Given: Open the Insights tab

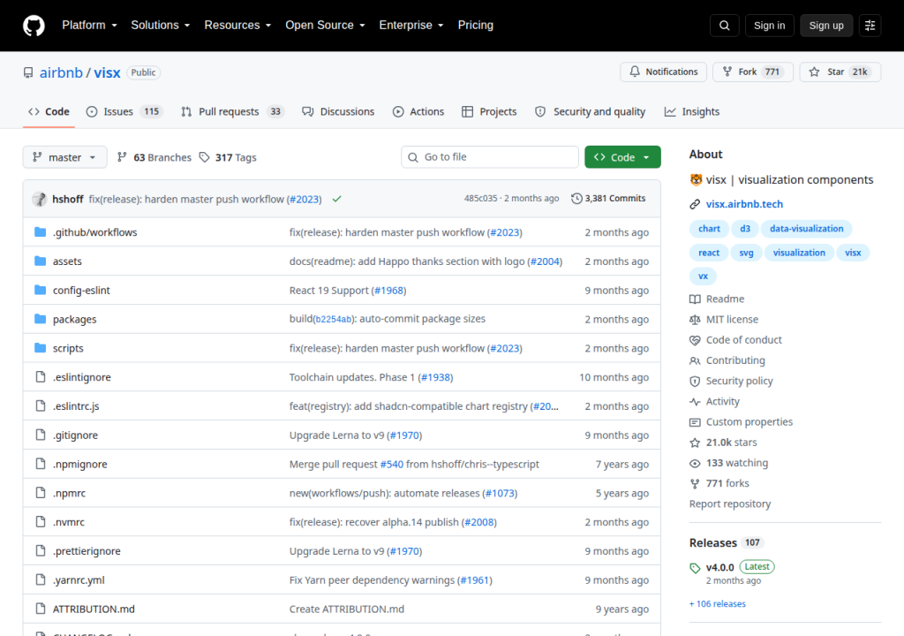Looking at the screenshot, I should (x=692, y=111).
